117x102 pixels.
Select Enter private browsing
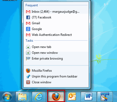[56, 59]
